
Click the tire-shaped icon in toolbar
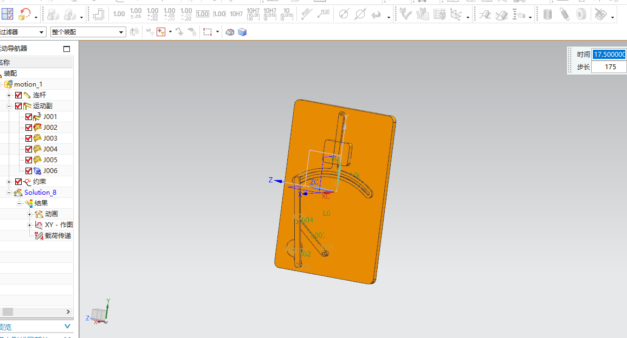581,15
